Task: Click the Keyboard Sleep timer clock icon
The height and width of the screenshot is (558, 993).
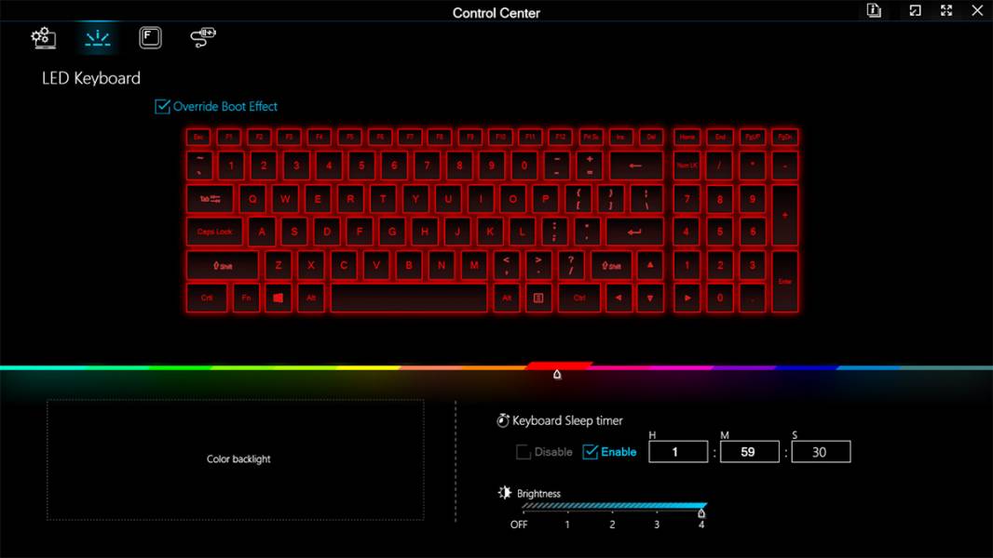Action: (503, 420)
